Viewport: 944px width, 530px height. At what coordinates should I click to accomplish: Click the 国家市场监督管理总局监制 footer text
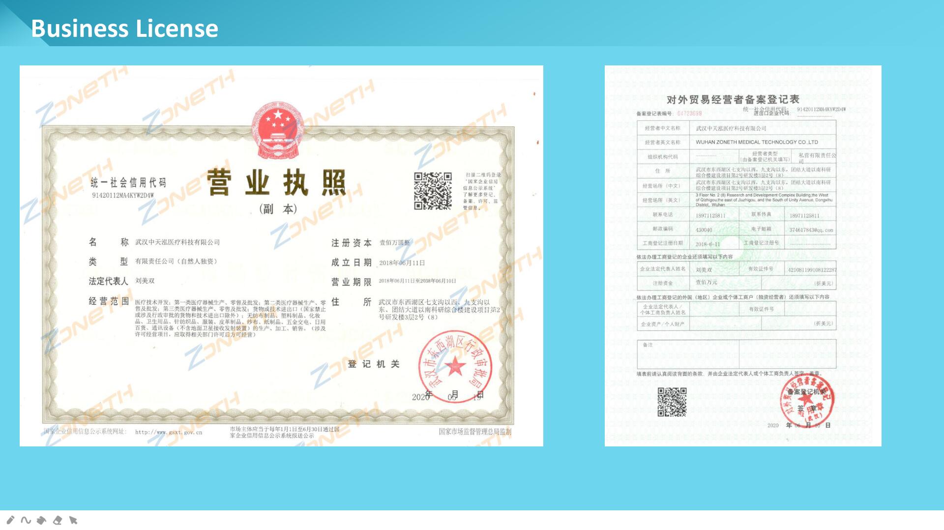point(475,432)
